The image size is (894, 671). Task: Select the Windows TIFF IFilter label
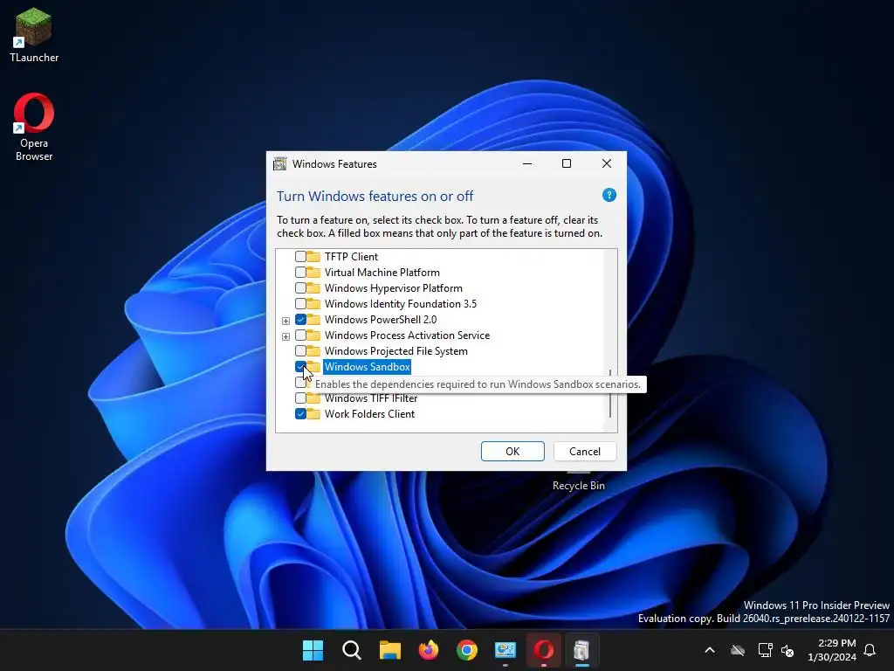click(371, 398)
